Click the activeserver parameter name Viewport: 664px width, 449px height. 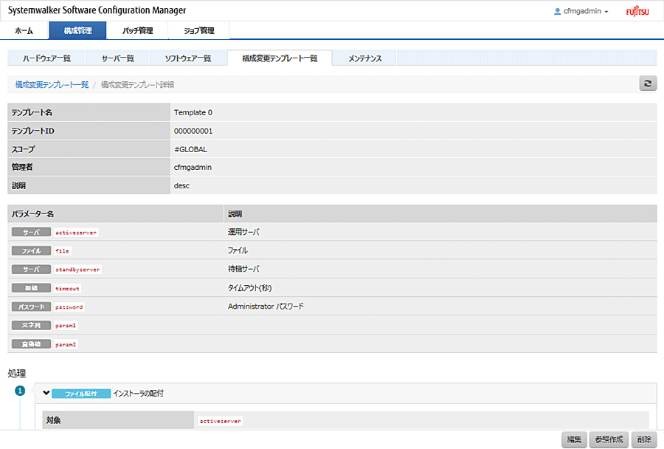(76, 233)
